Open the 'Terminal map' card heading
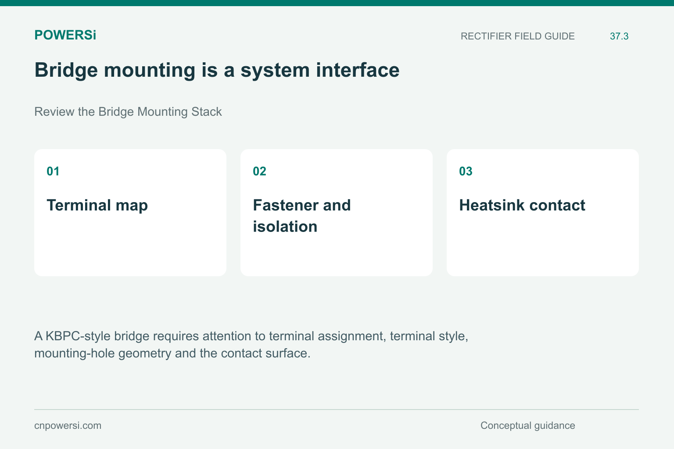 [97, 205]
